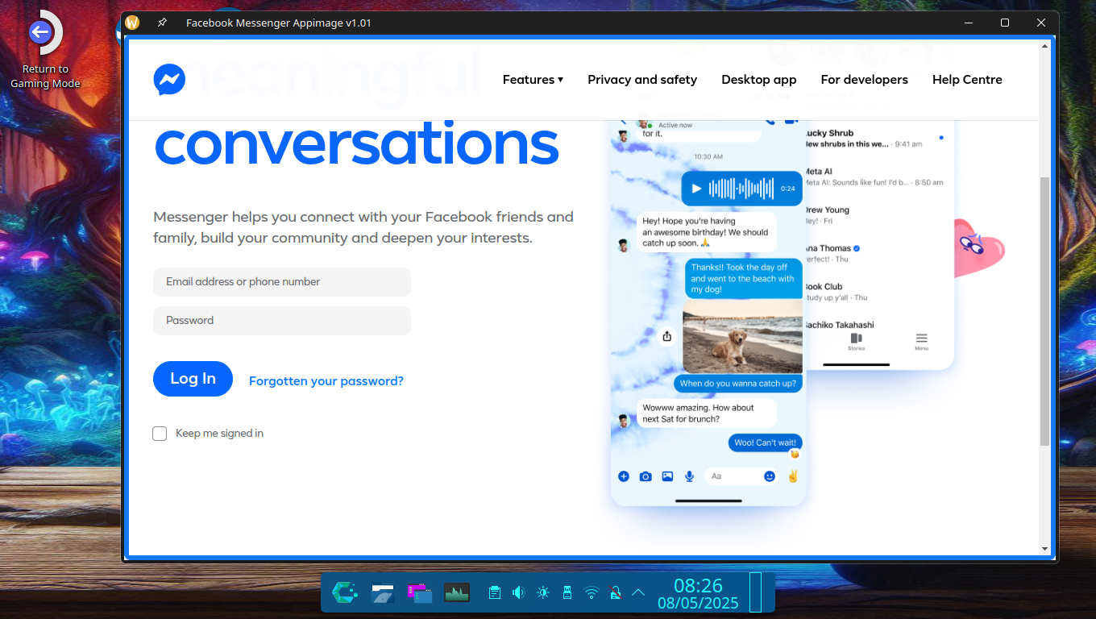This screenshot has width=1096, height=619.
Task: Click the share icon beside the dog photo
Action: point(667,337)
